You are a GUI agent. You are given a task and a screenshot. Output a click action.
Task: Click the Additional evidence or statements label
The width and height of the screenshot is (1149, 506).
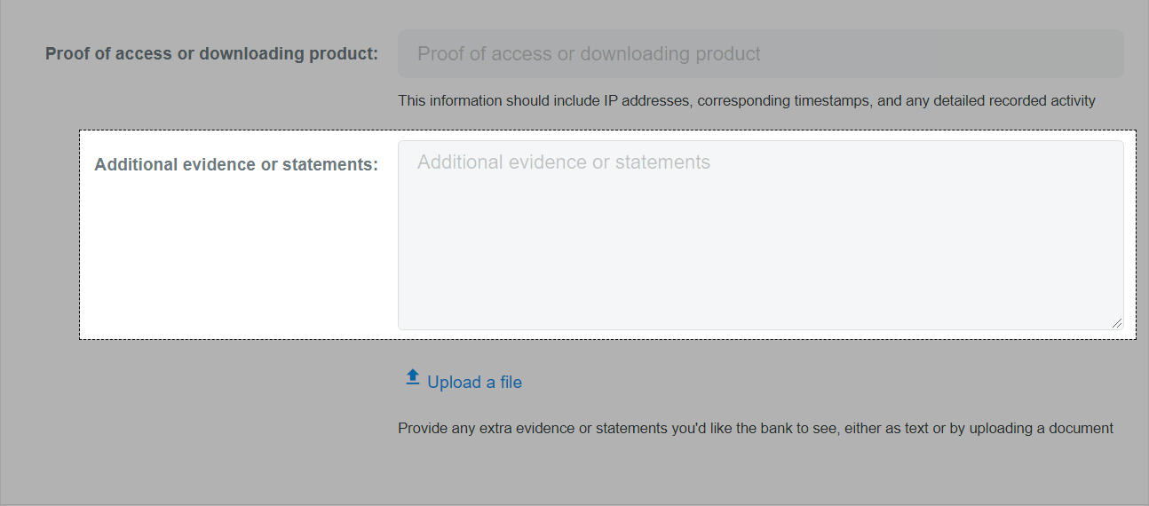click(x=236, y=164)
